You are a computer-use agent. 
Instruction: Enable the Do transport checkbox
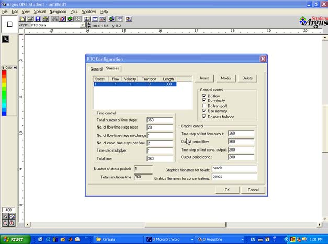tap(204, 106)
